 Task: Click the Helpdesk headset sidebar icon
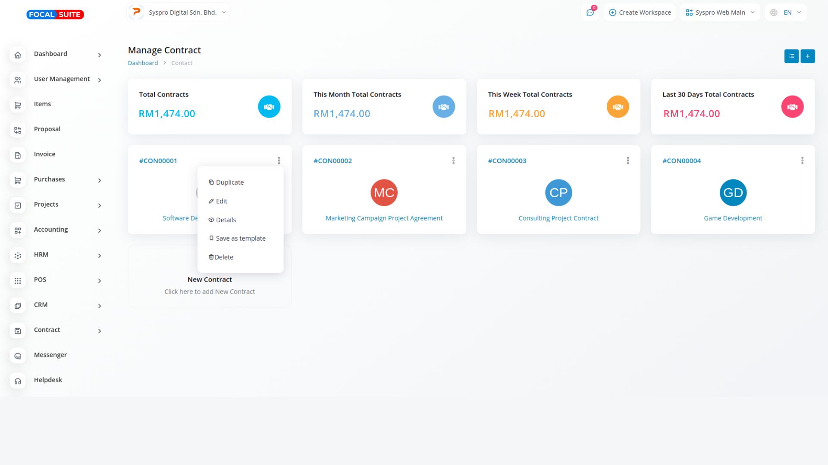(18, 381)
